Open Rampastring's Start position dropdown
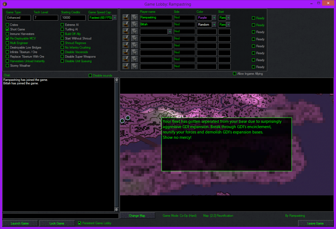Image resolution: width=336 pixels, height=229 pixels. [228, 18]
